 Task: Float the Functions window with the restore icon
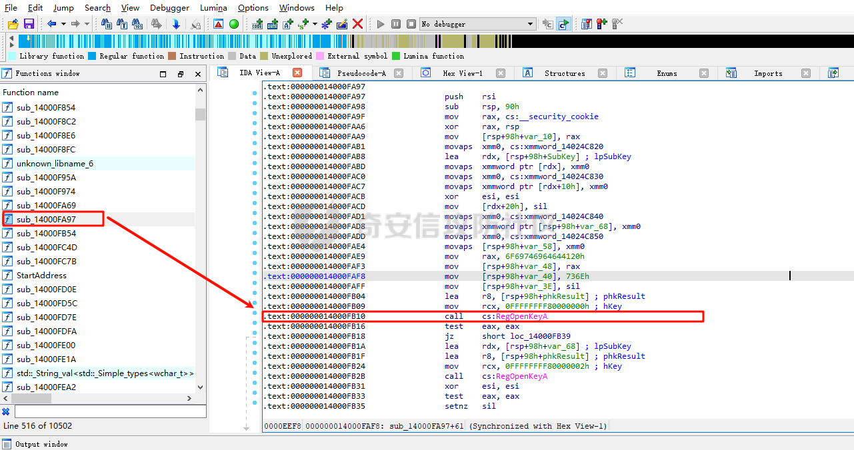180,74
